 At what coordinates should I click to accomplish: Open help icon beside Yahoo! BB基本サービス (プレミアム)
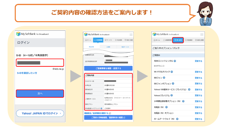tap(189, 89)
